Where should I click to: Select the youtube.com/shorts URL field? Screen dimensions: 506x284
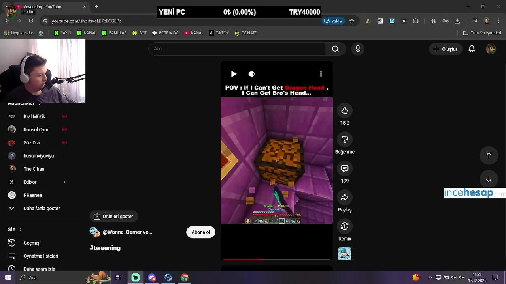tap(87, 21)
